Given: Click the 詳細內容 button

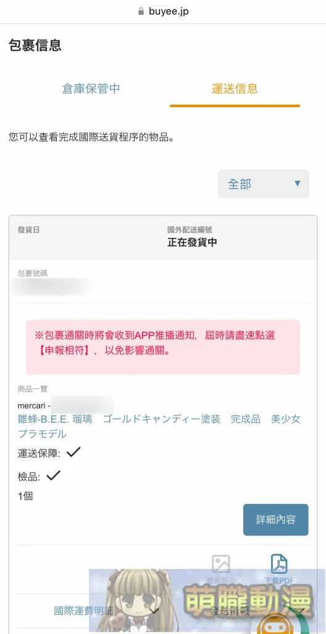Looking at the screenshot, I should click(x=275, y=519).
